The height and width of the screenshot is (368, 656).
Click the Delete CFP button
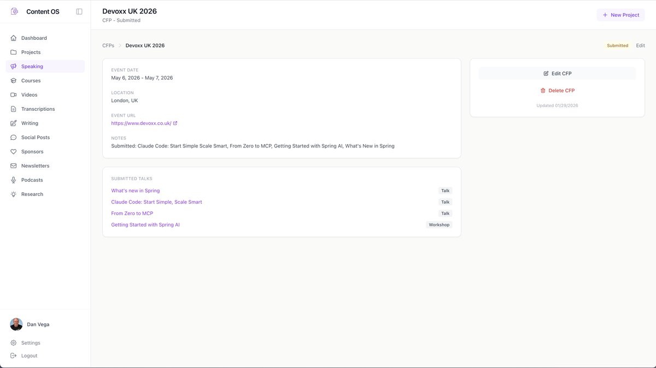(557, 91)
